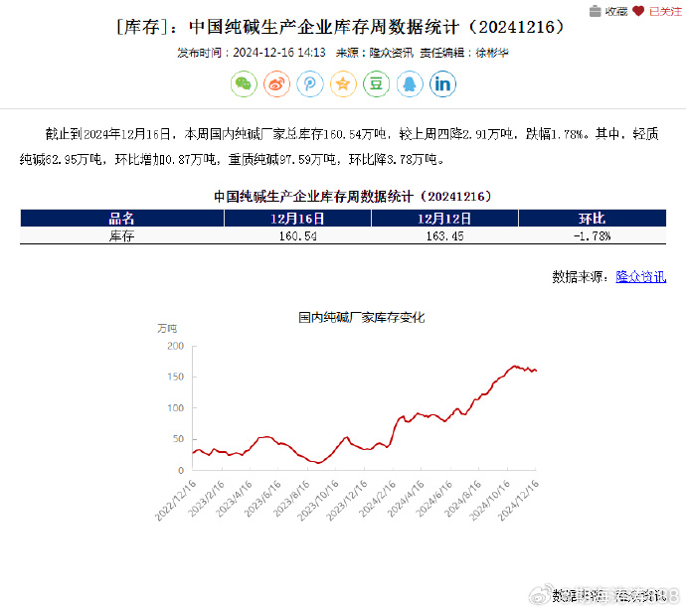
Task: Click the 12月12日 column header
Action: 444,219
